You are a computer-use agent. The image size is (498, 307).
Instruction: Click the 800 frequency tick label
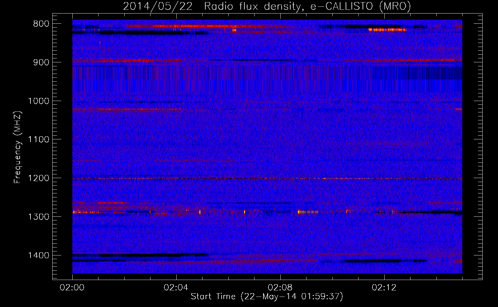coord(41,24)
